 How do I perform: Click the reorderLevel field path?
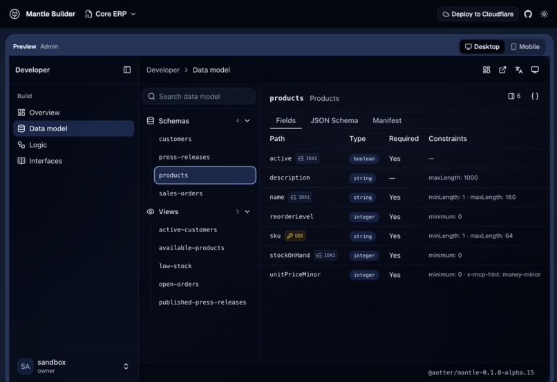[x=292, y=217]
